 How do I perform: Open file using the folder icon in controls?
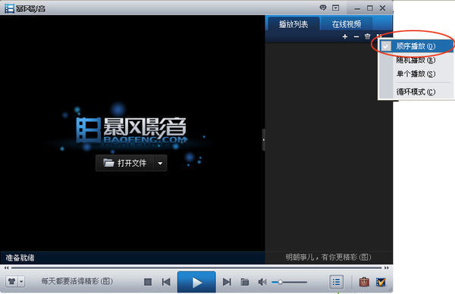[245, 282]
